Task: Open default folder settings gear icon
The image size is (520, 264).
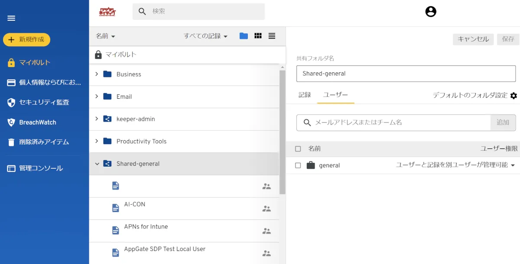Action: (x=513, y=96)
